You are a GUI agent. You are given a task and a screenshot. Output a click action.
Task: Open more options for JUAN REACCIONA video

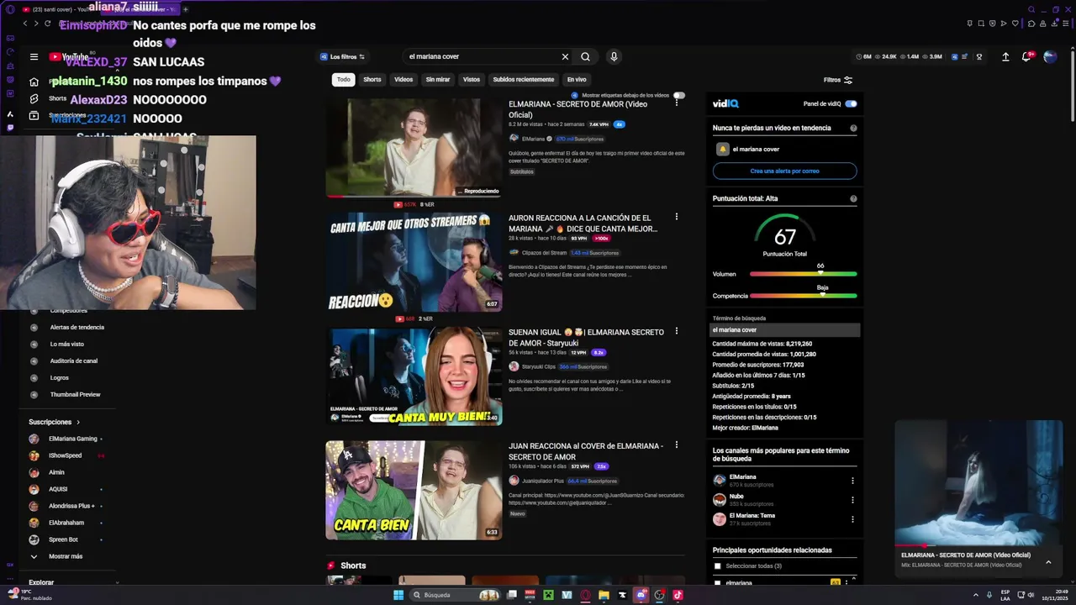pyautogui.click(x=676, y=445)
